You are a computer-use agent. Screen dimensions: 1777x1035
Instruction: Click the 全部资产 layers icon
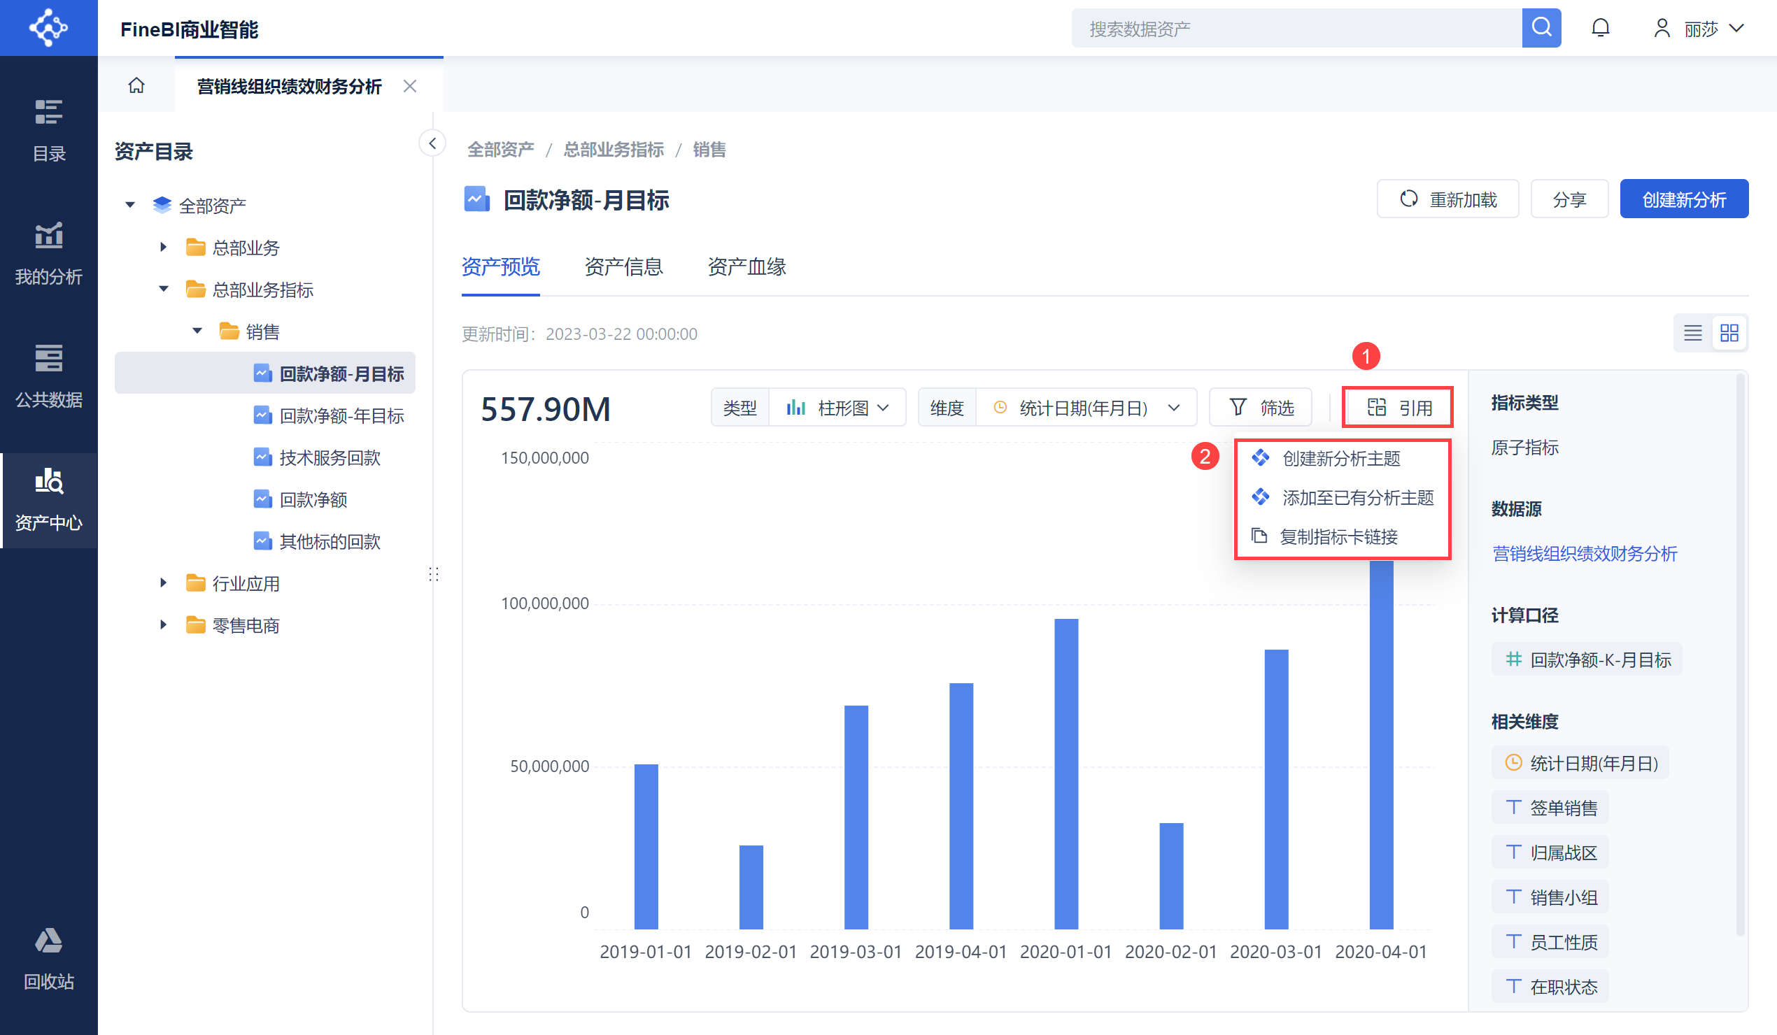click(162, 205)
